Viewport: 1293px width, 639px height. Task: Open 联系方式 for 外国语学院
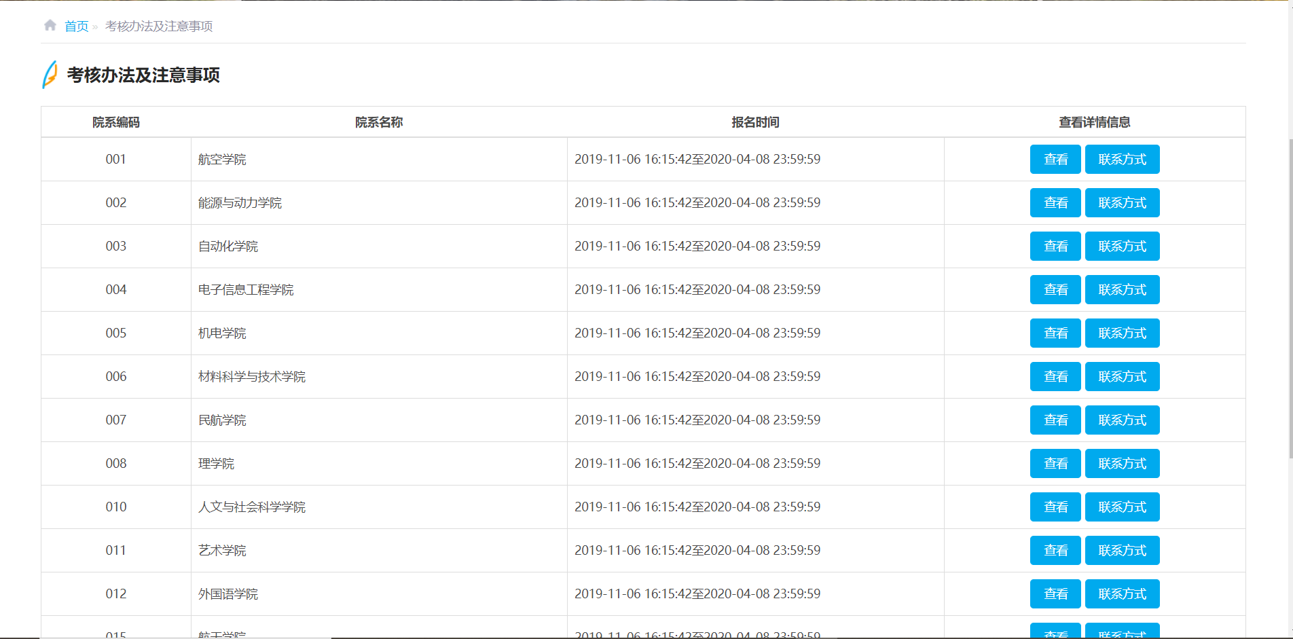pyautogui.click(x=1122, y=594)
